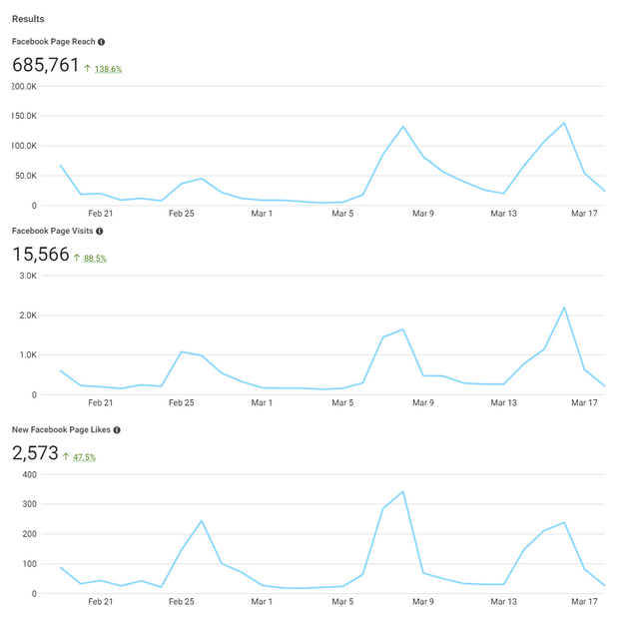
Task: Click green up arrow beside 88.5%
Action: pos(77,258)
